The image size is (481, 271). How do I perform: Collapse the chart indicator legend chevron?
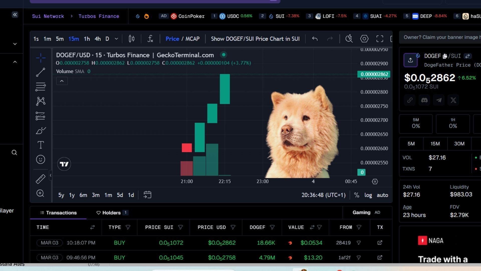tap(62, 81)
